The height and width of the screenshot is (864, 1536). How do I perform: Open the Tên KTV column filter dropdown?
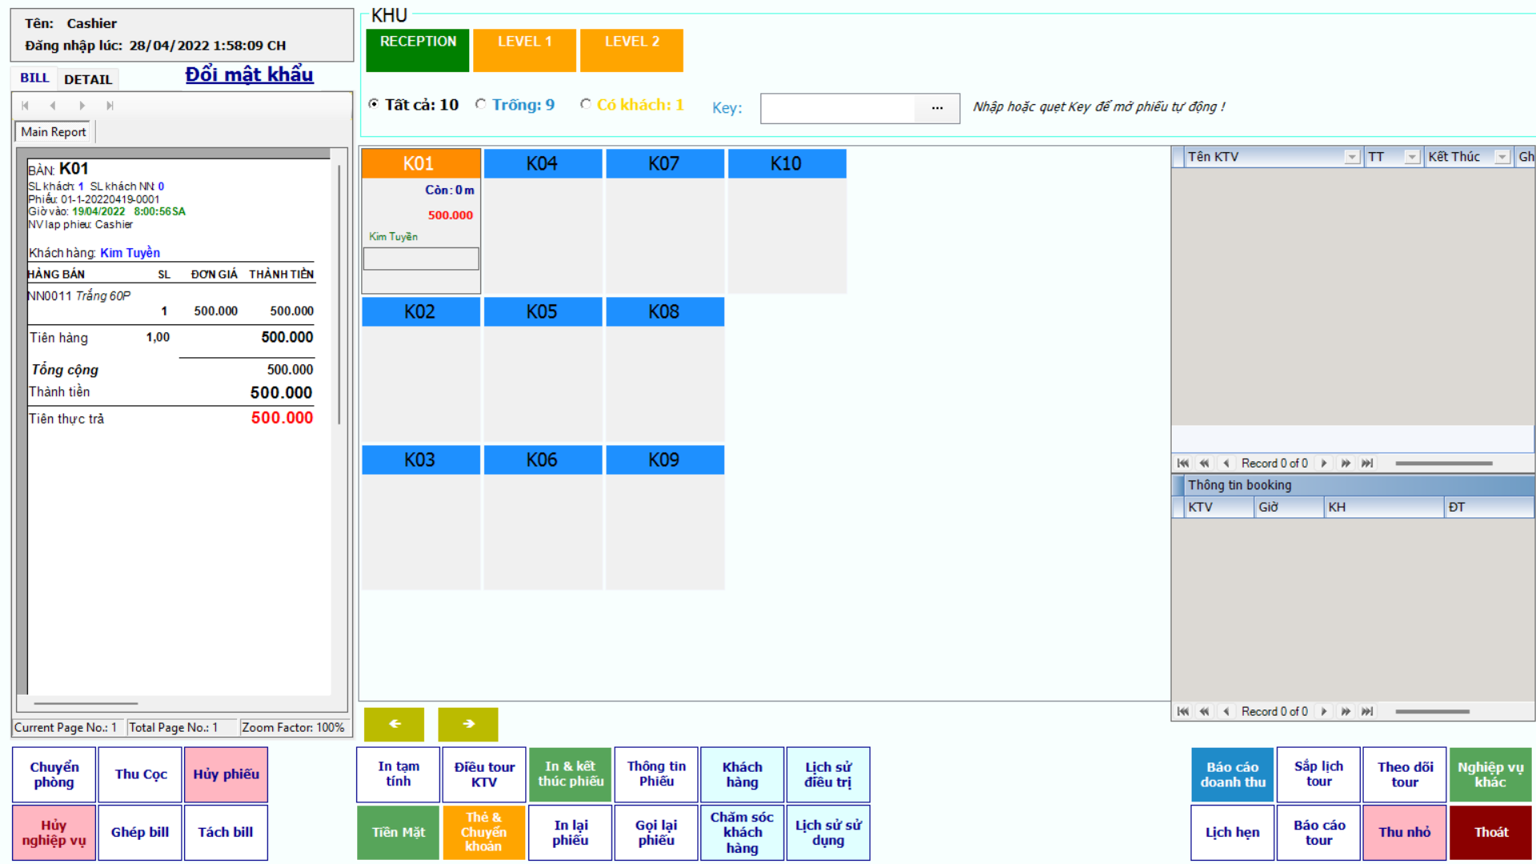(x=1352, y=158)
